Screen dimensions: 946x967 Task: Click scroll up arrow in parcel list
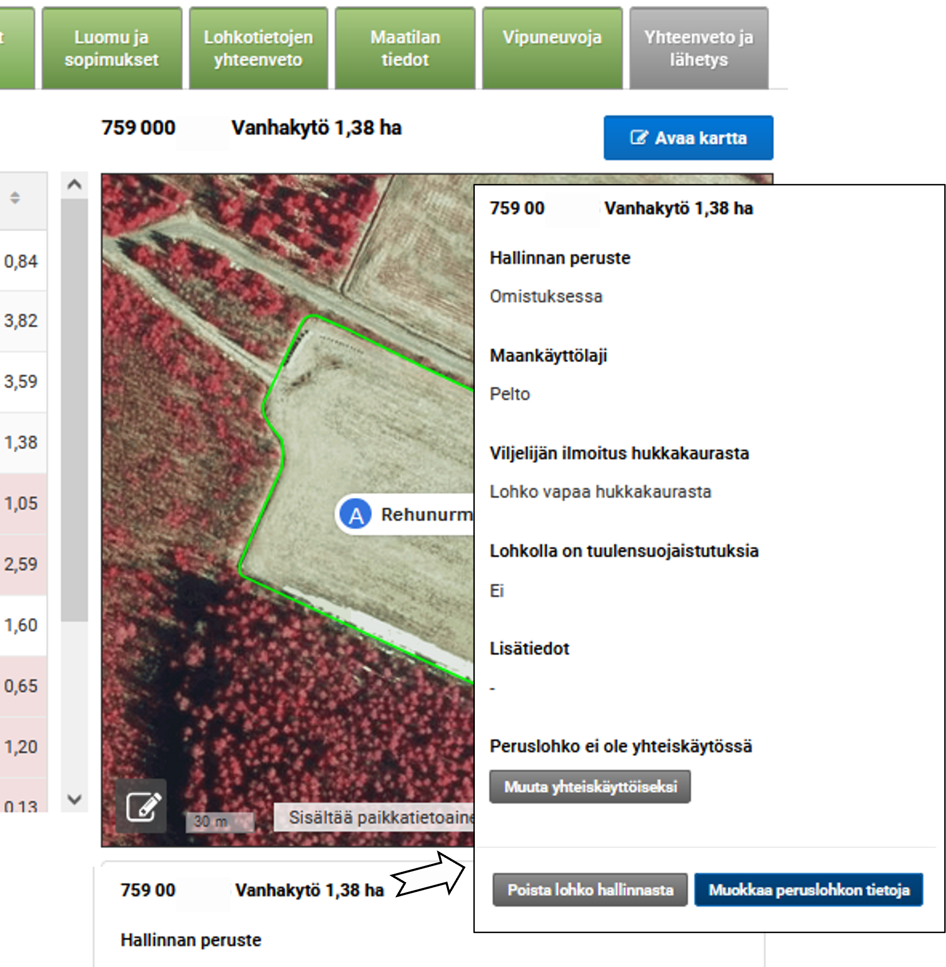75,185
